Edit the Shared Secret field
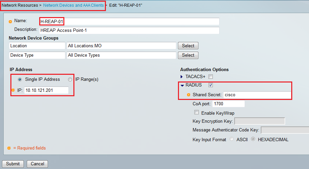Screen dimensions: 309x169 (257, 95)
